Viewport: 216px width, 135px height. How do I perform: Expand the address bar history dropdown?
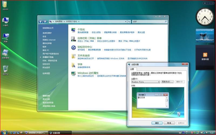tap(126, 21)
